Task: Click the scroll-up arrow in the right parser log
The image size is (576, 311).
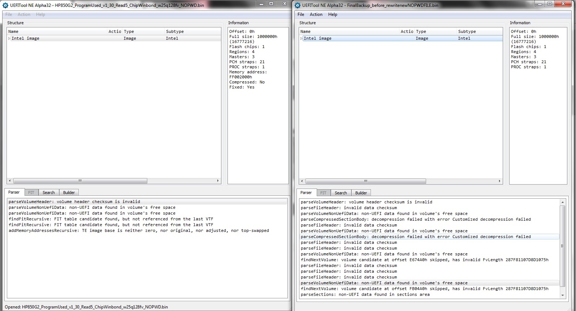Action: coord(562,202)
